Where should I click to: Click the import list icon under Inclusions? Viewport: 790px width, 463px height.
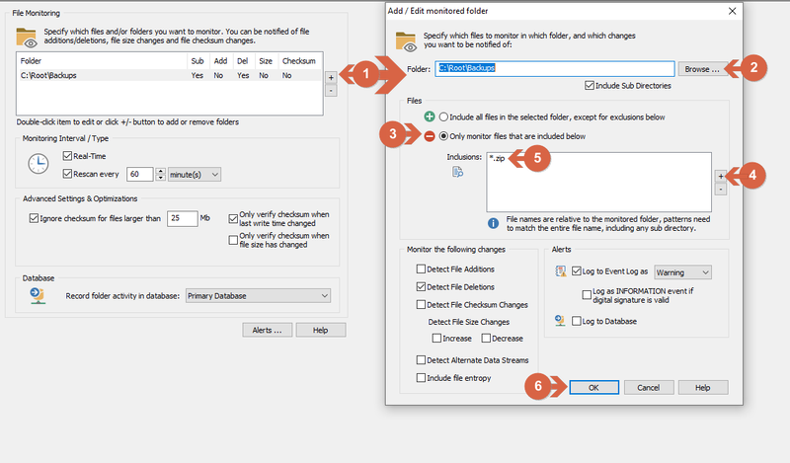point(457,173)
